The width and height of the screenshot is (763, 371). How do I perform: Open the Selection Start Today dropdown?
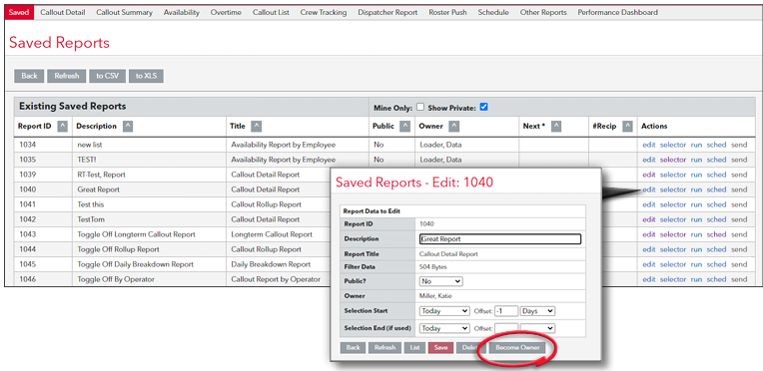(444, 311)
